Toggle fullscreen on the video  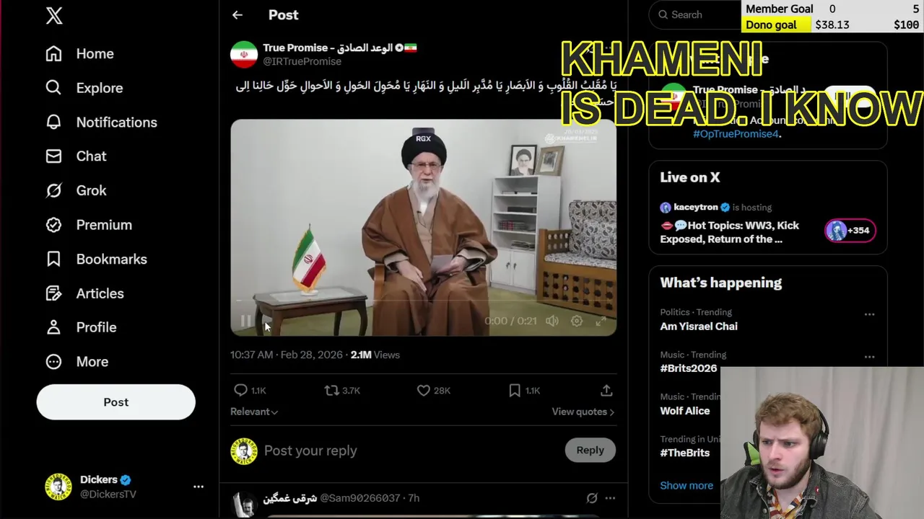[601, 321]
